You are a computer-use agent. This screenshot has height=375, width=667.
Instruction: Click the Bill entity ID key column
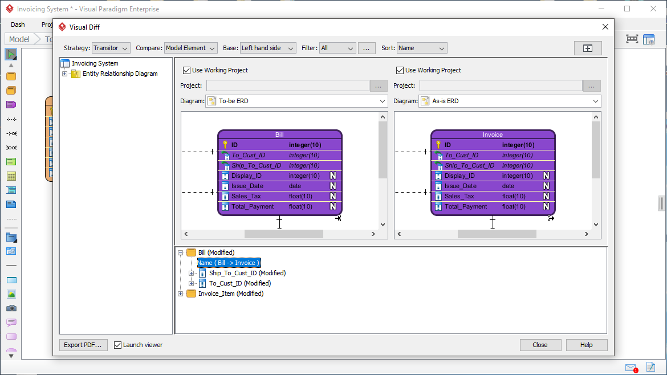coord(279,145)
